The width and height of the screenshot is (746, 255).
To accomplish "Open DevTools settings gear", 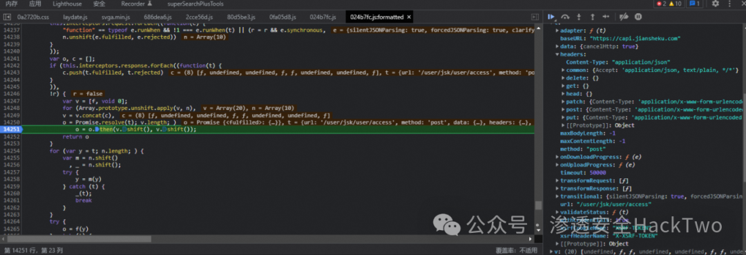I will (x=715, y=4).
